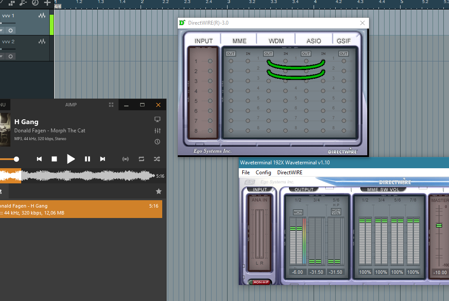Click the -6.00 output level value
Viewport: 449px width, 301px height.
pos(297,272)
